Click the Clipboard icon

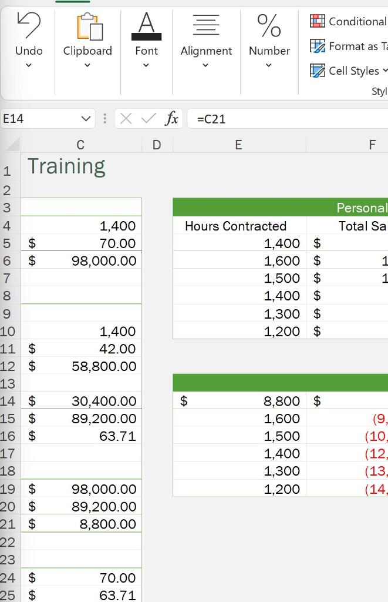click(x=90, y=26)
